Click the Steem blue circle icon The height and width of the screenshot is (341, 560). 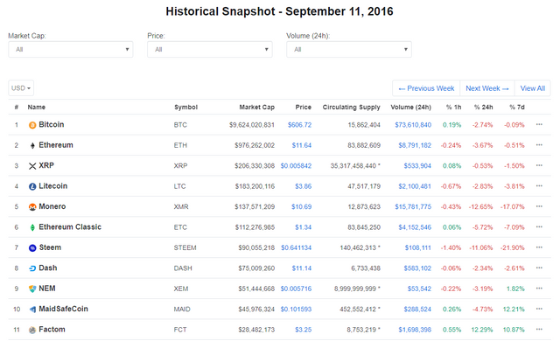(32, 248)
